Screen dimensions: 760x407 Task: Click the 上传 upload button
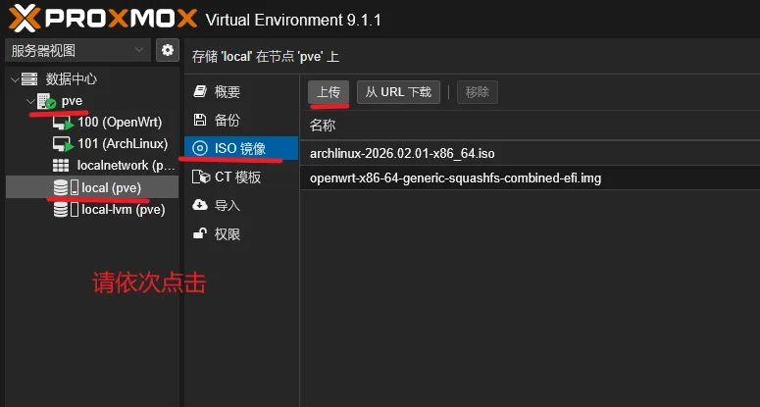click(x=329, y=92)
